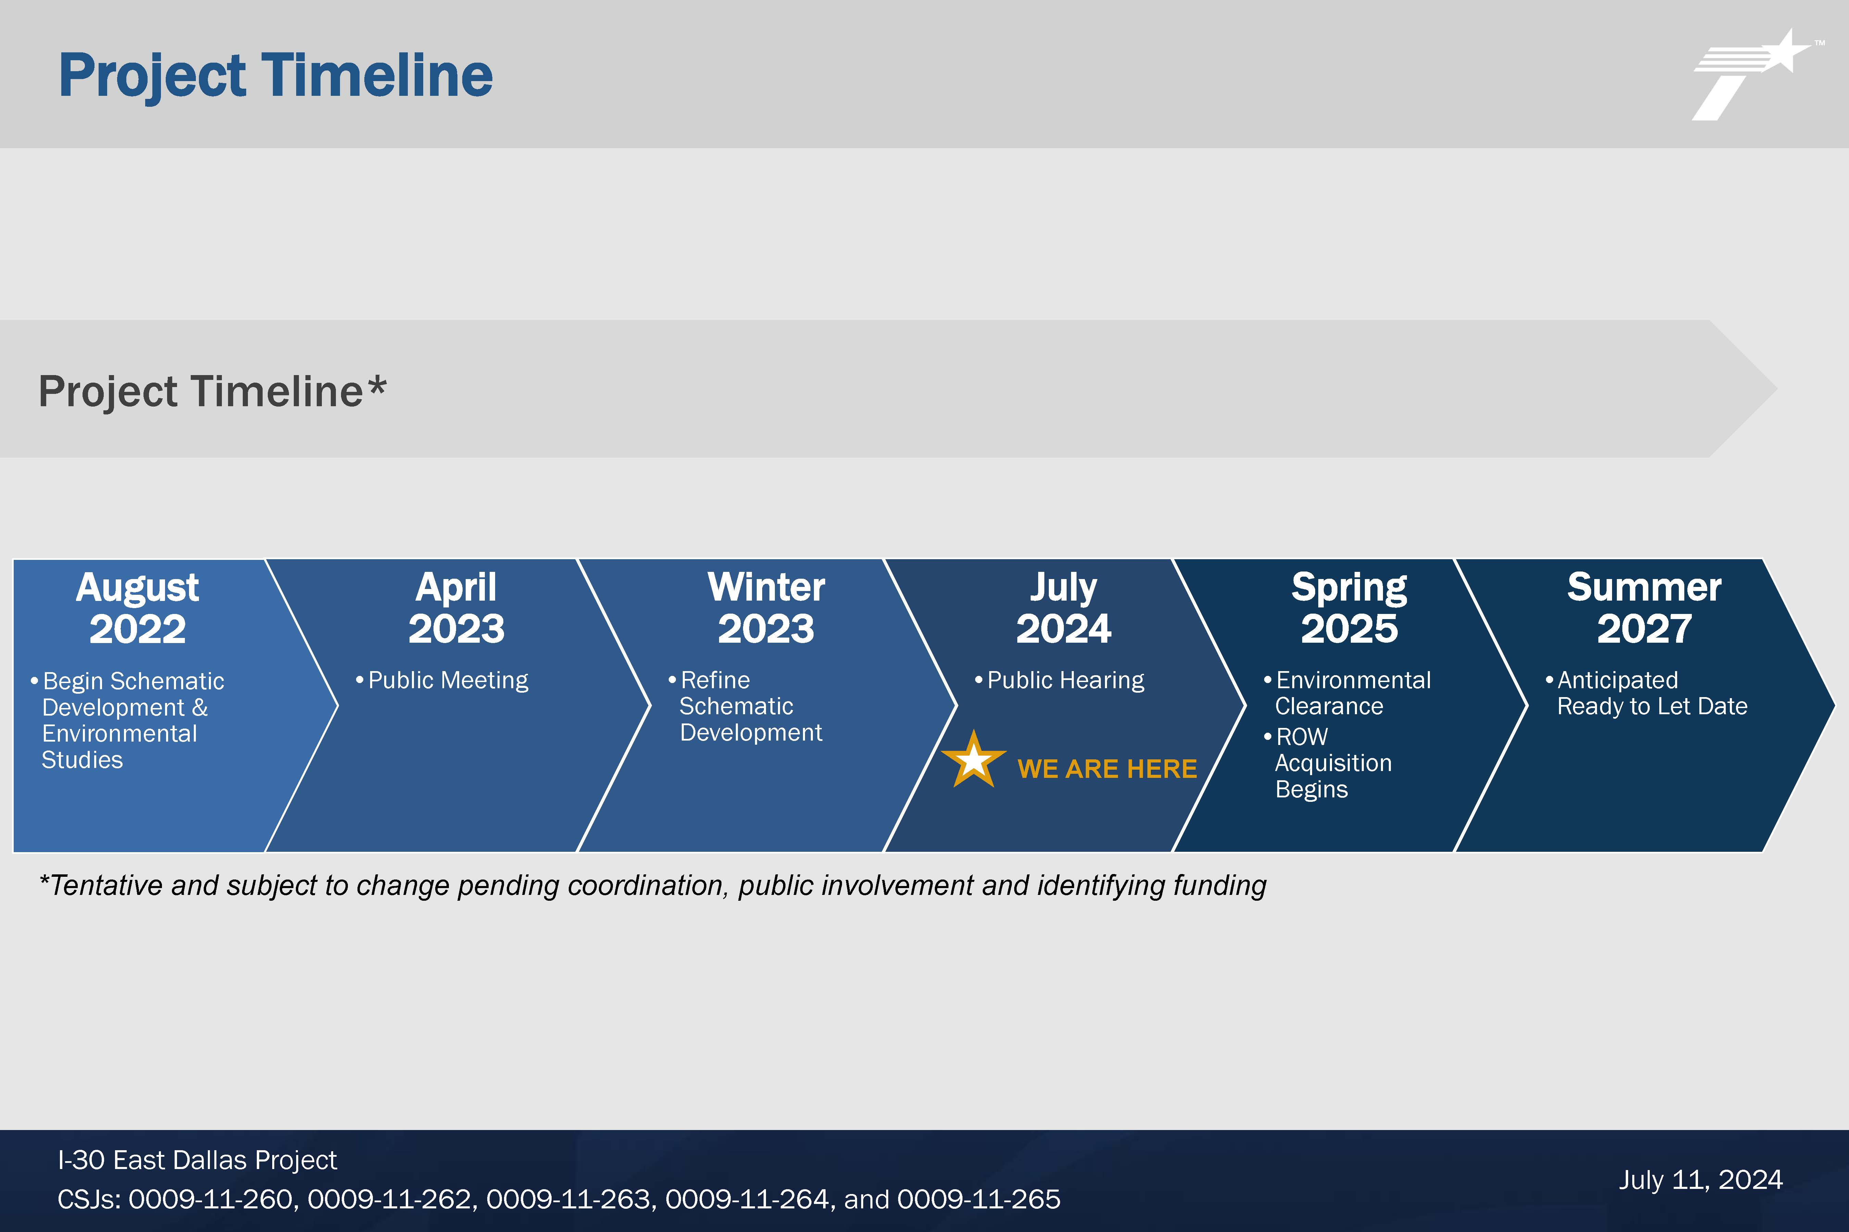This screenshot has width=1849, height=1232.
Task: Select the Spring 2025 milestone heading
Action: pos(1349,607)
